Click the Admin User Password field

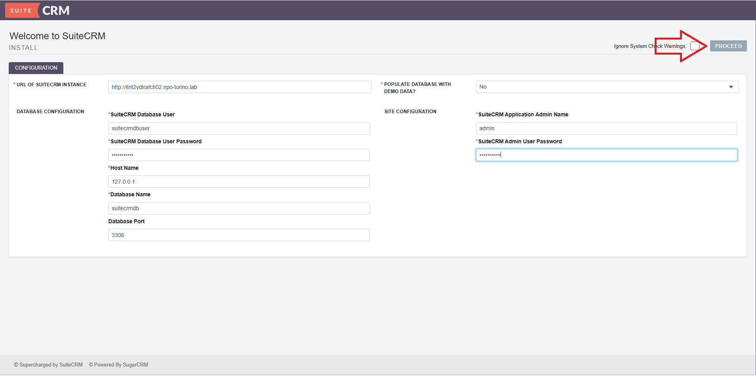coord(606,155)
